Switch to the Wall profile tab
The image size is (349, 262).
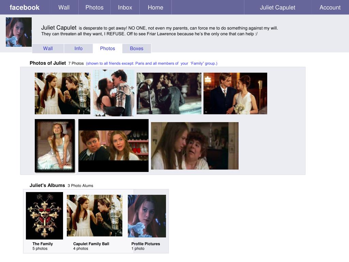pos(48,48)
